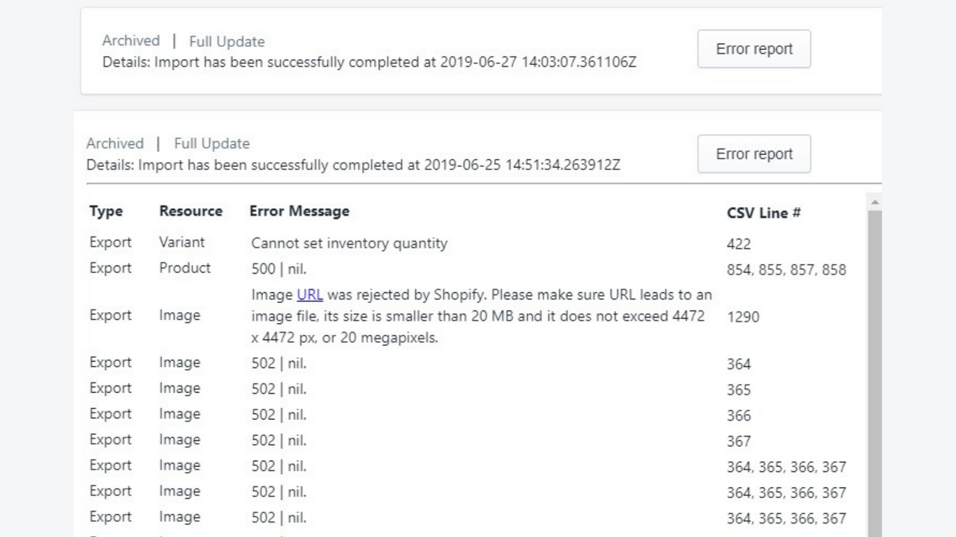Screen dimensions: 956x537
Task: Click the 854, 855, 857, 858 line cell
Action: coord(786,269)
